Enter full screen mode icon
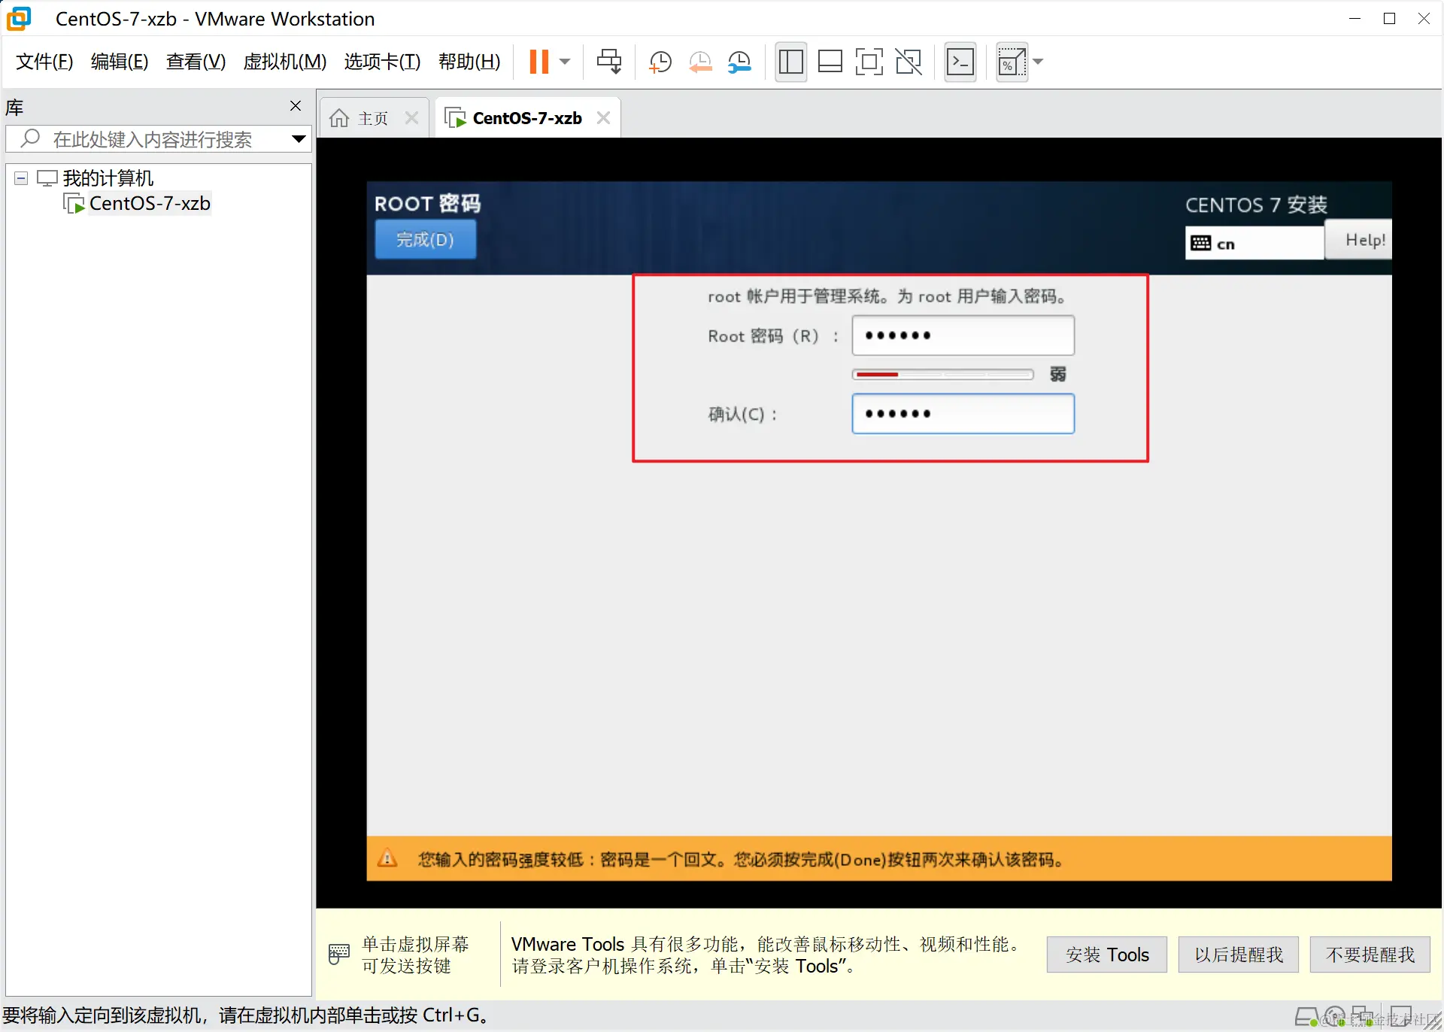1444x1032 pixels. tap(869, 62)
